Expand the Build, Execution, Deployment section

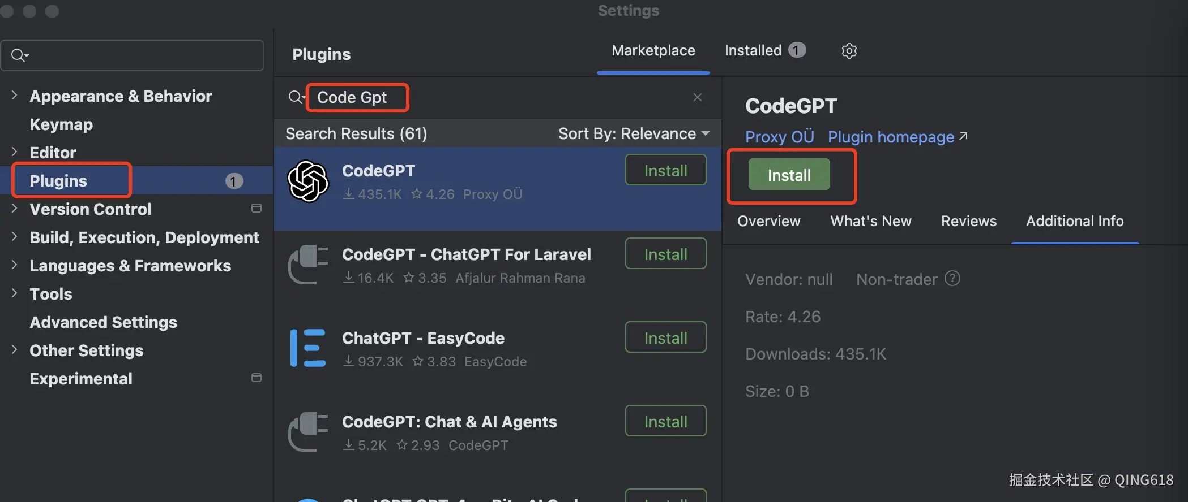click(15, 237)
